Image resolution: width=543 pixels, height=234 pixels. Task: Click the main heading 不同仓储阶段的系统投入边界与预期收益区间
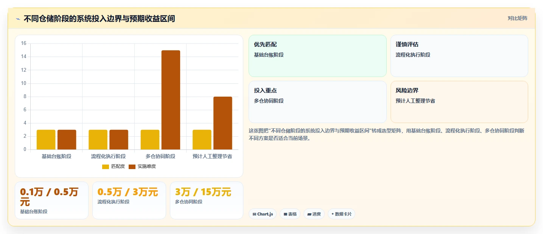click(x=99, y=18)
